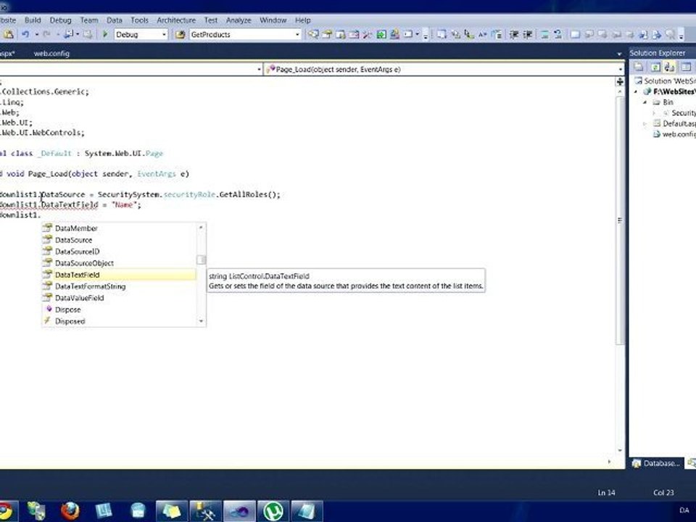Screen dimensions: 696x522
Task: Click third icon in Solution Explorer toolbar
Action: coord(669,67)
